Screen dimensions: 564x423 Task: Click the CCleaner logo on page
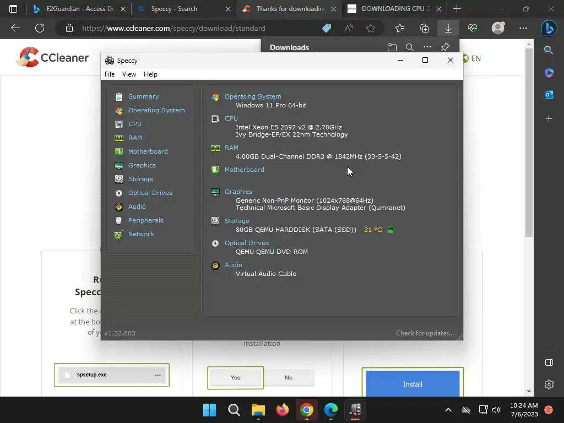53,57
